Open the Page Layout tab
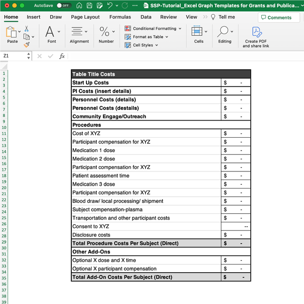The height and width of the screenshot is (304, 304). coord(85,17)
